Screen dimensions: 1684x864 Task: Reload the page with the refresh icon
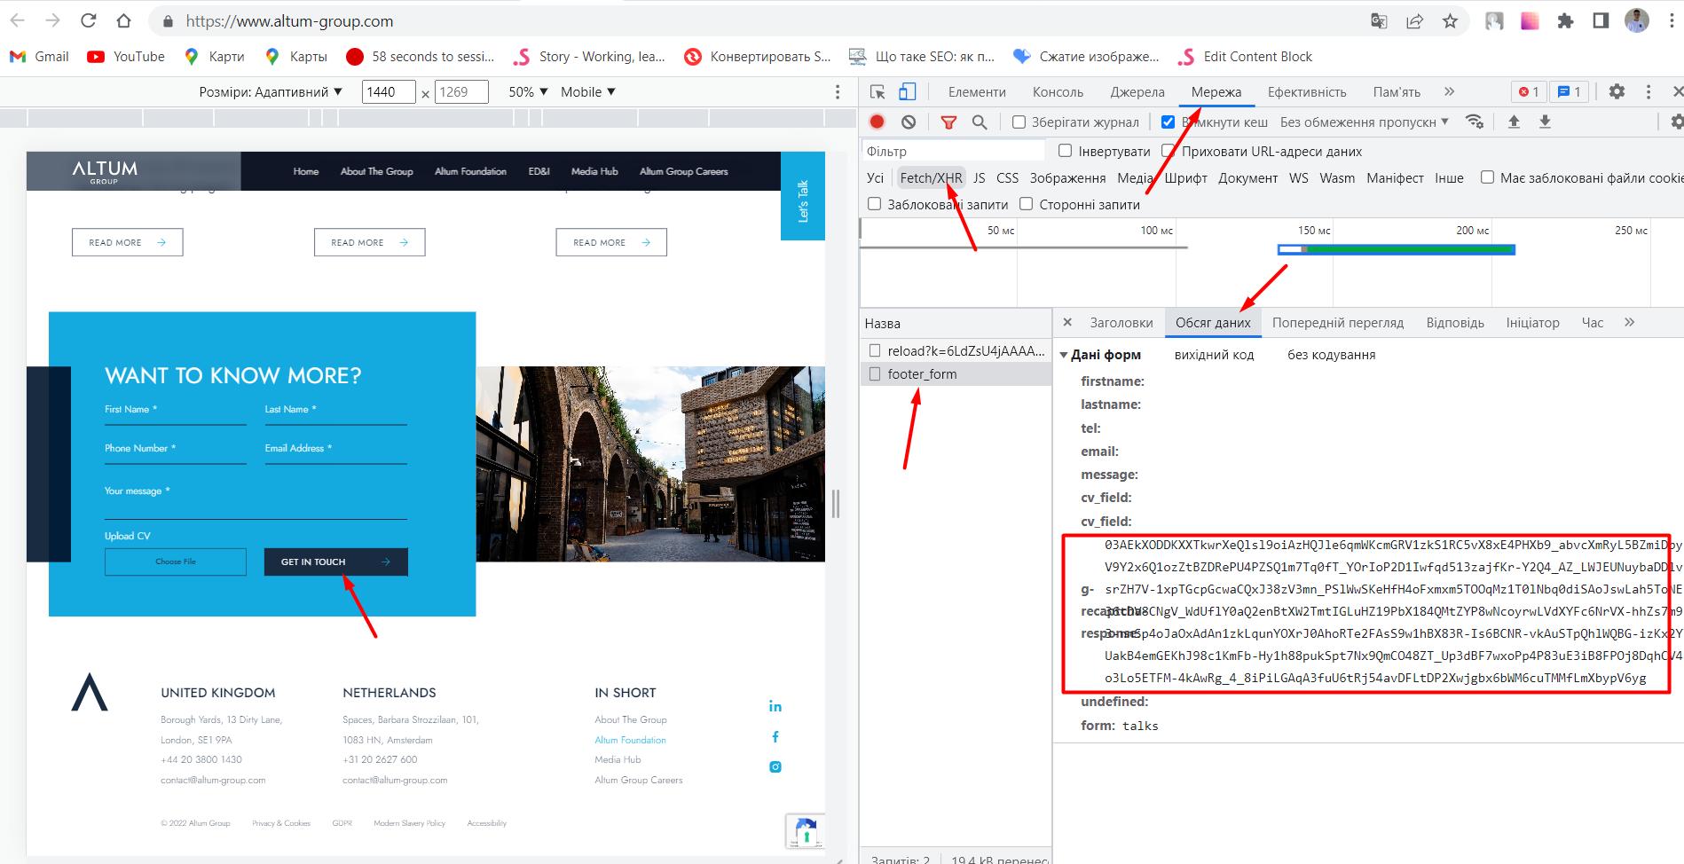88,20
